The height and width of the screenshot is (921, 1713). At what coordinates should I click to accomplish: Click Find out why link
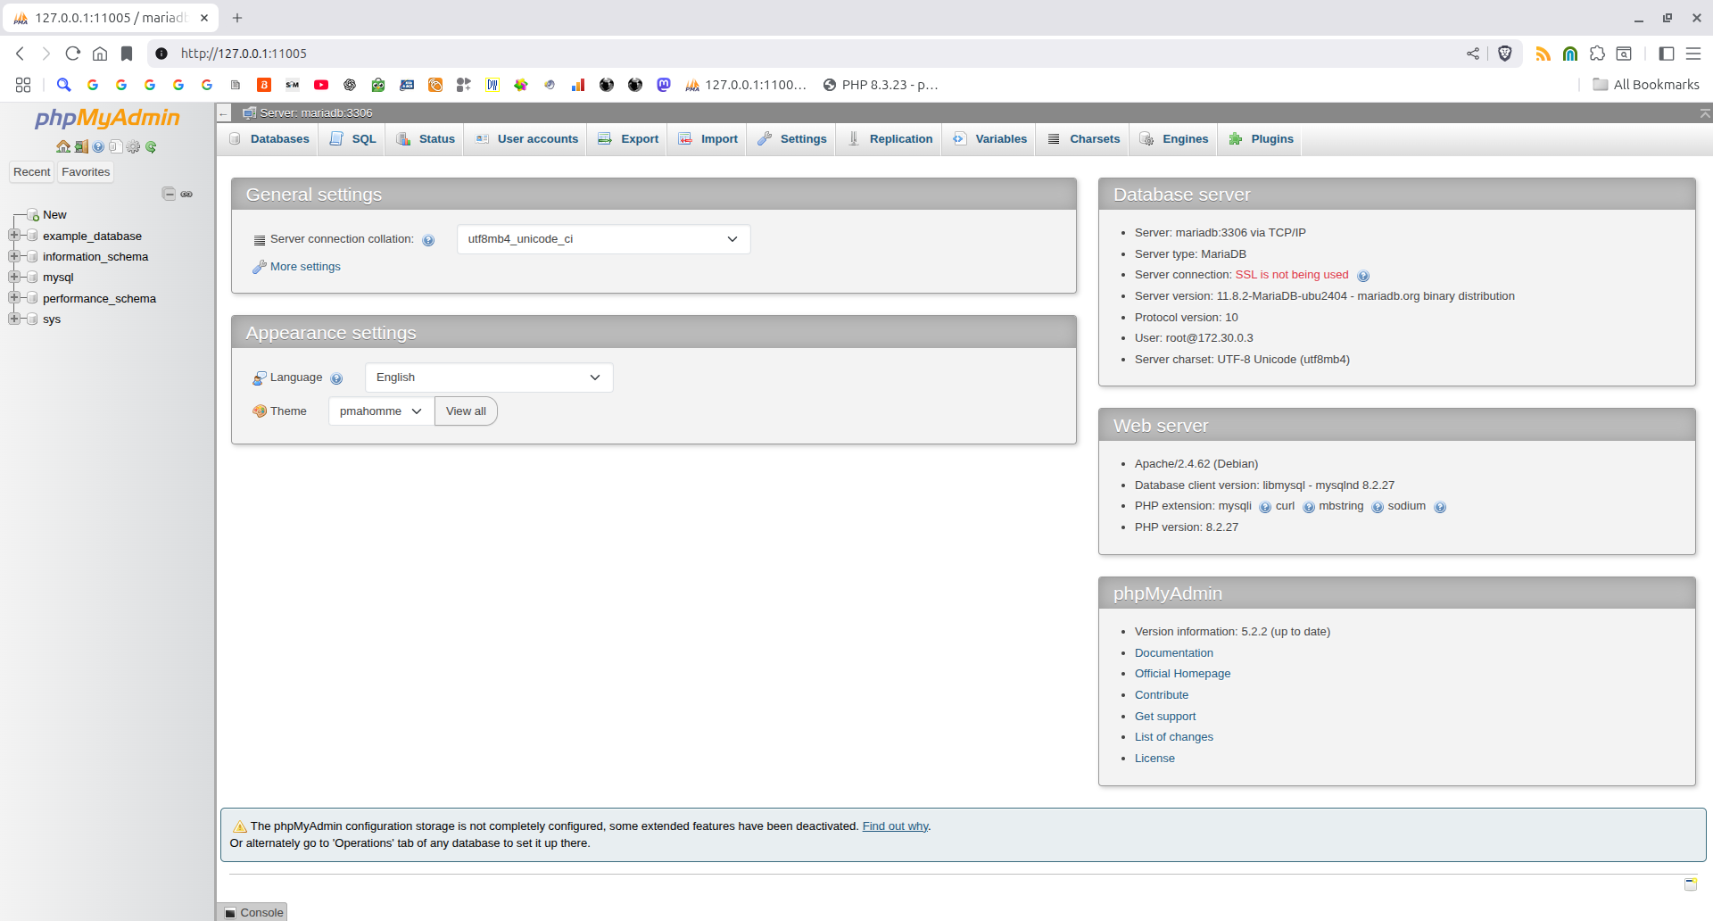[x=895, y=826]
